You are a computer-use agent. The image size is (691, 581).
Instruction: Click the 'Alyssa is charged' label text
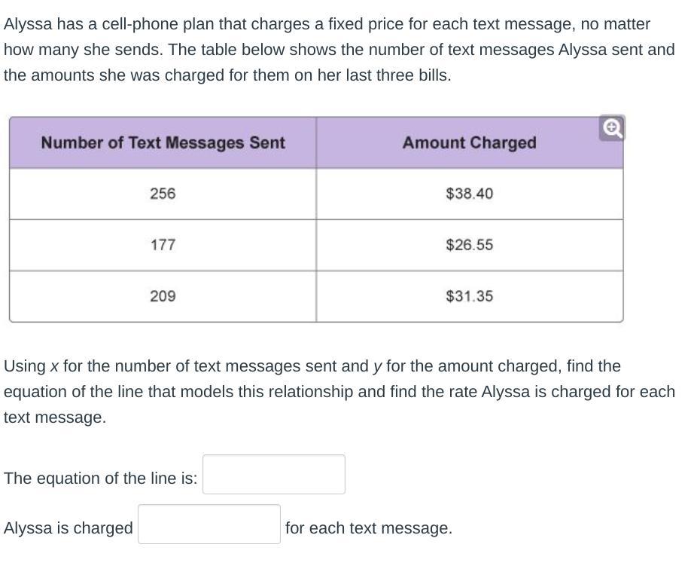click(68, 528)
